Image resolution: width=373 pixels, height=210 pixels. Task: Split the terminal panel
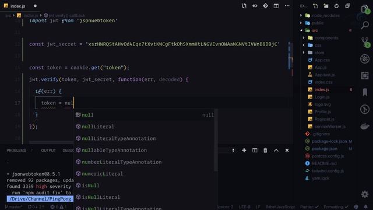255,150
